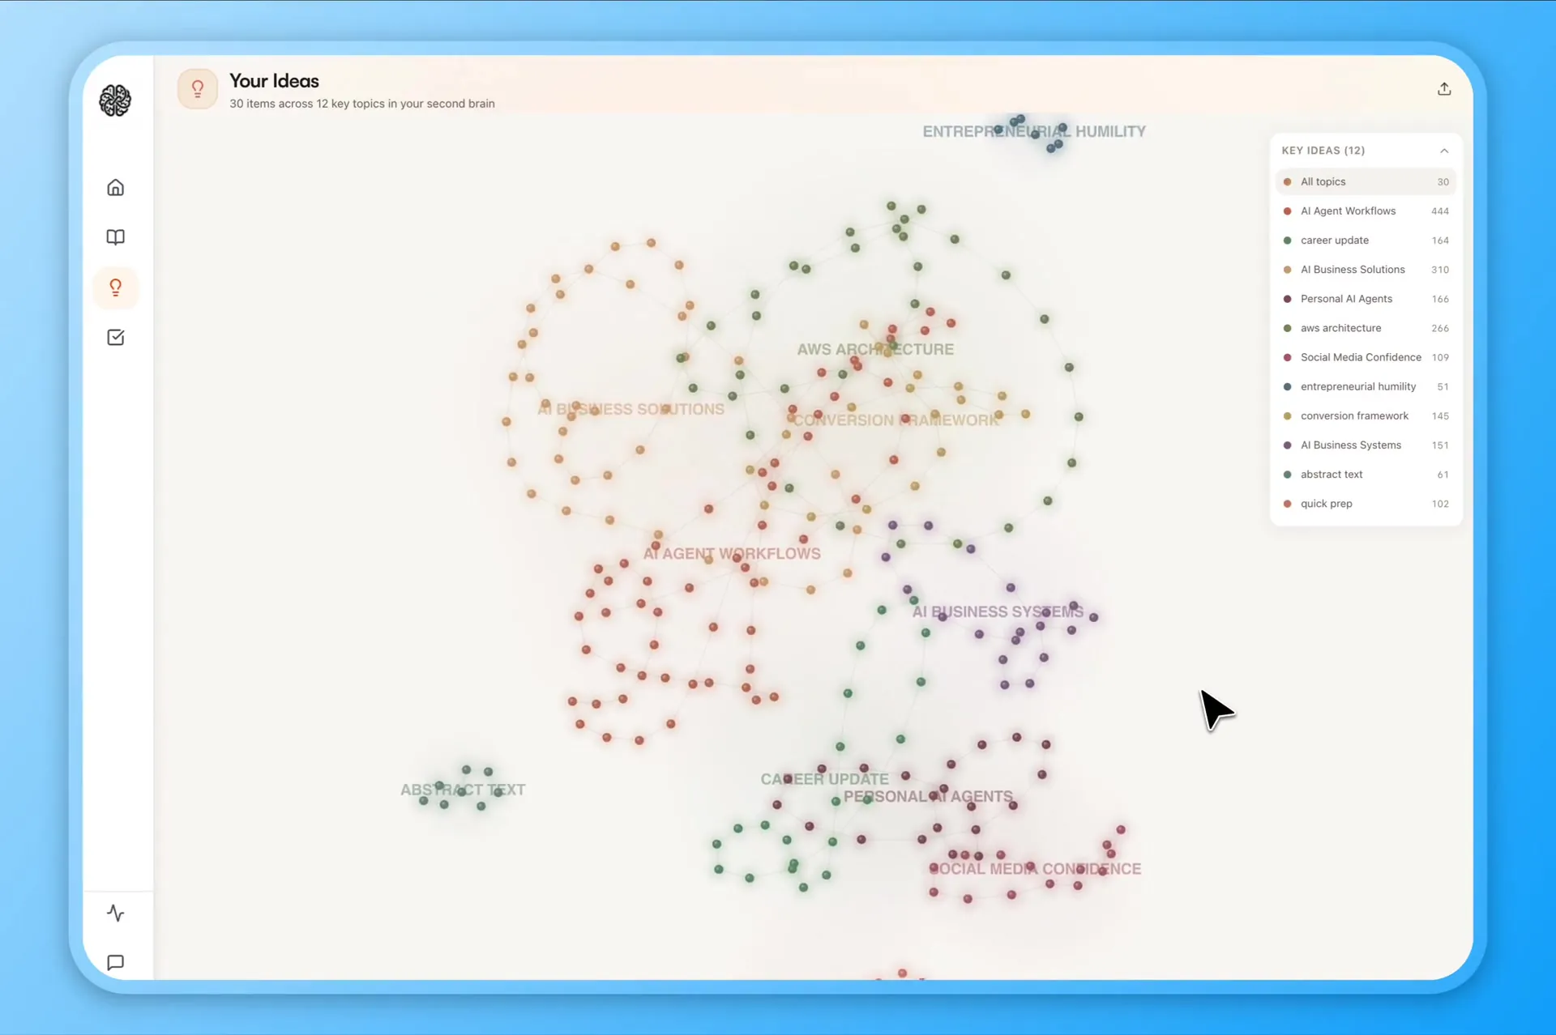The height and width of the screenshot is (1035, 1556).
Task: Filter by career update topic
Action: click(x=1334, y=240)
